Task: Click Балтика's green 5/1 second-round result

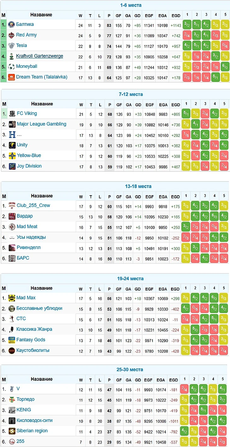Action: coord(197,25)
